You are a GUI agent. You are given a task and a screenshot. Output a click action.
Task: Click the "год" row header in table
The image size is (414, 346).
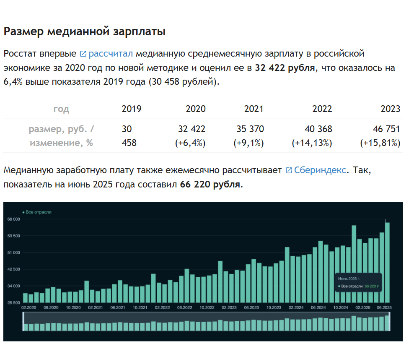61,109
